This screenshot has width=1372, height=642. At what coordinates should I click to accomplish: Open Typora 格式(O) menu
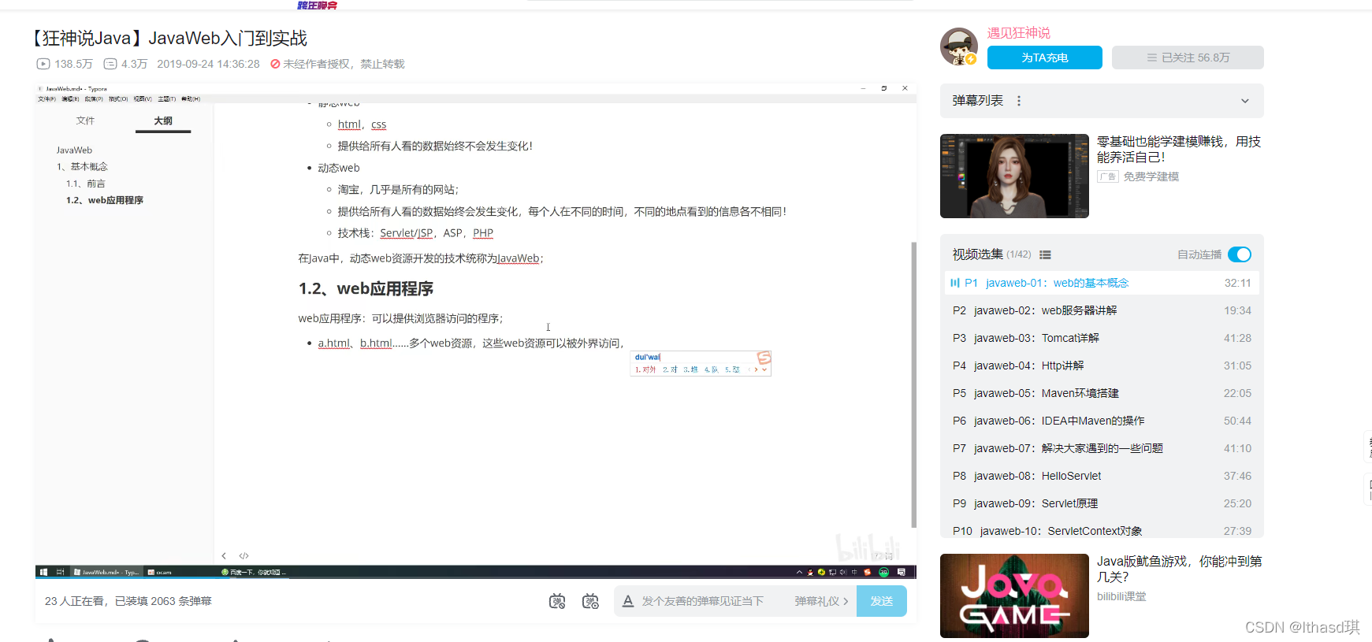pyautogui.click(x=118, y=99)
